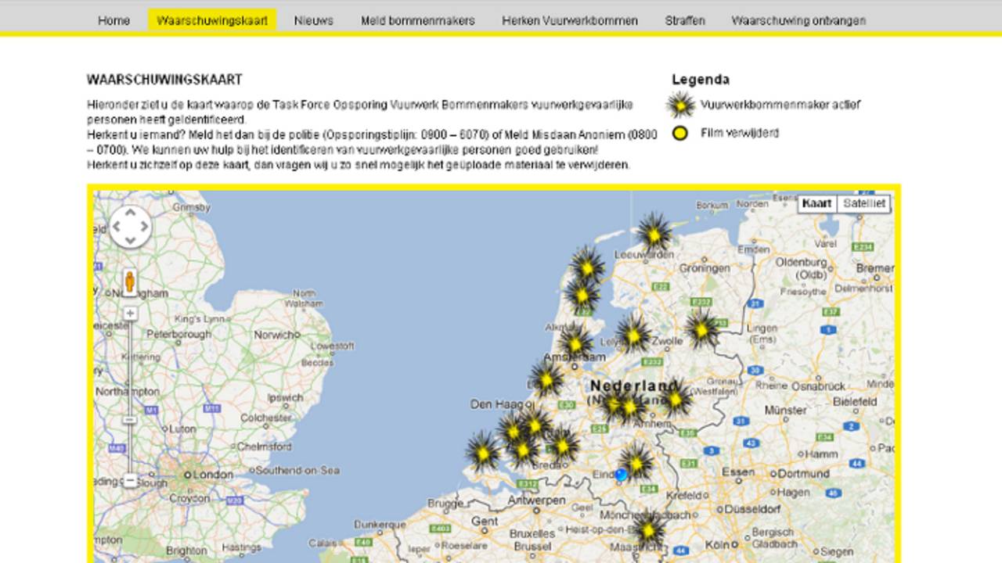
Task: Click the 'WAARSCHUWINGSKAART' page heading
Action: point(164,80)
